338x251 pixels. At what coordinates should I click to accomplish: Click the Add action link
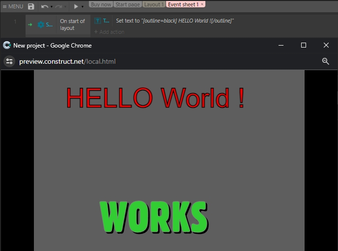pyautogui.click(x=109, y=32)
